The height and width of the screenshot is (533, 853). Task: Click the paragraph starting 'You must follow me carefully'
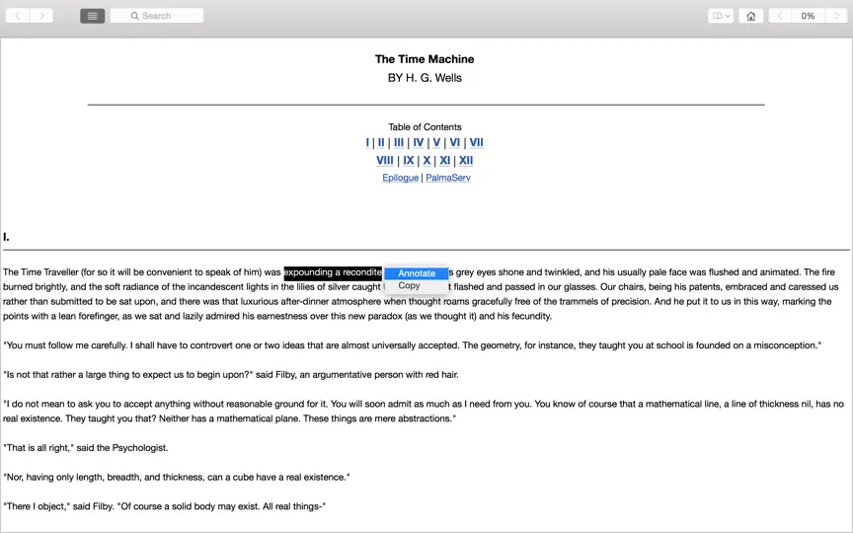click(x=412, y=345)
